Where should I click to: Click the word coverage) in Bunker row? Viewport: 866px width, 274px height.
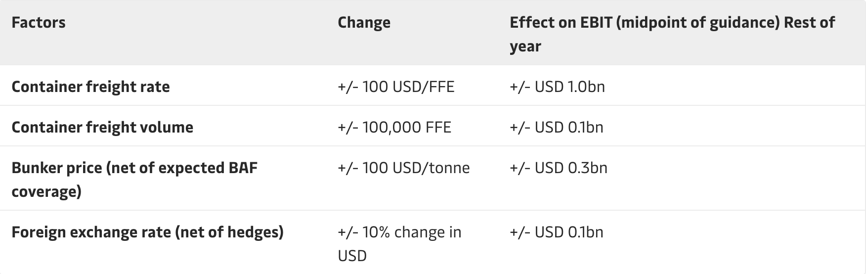(46, 192)
